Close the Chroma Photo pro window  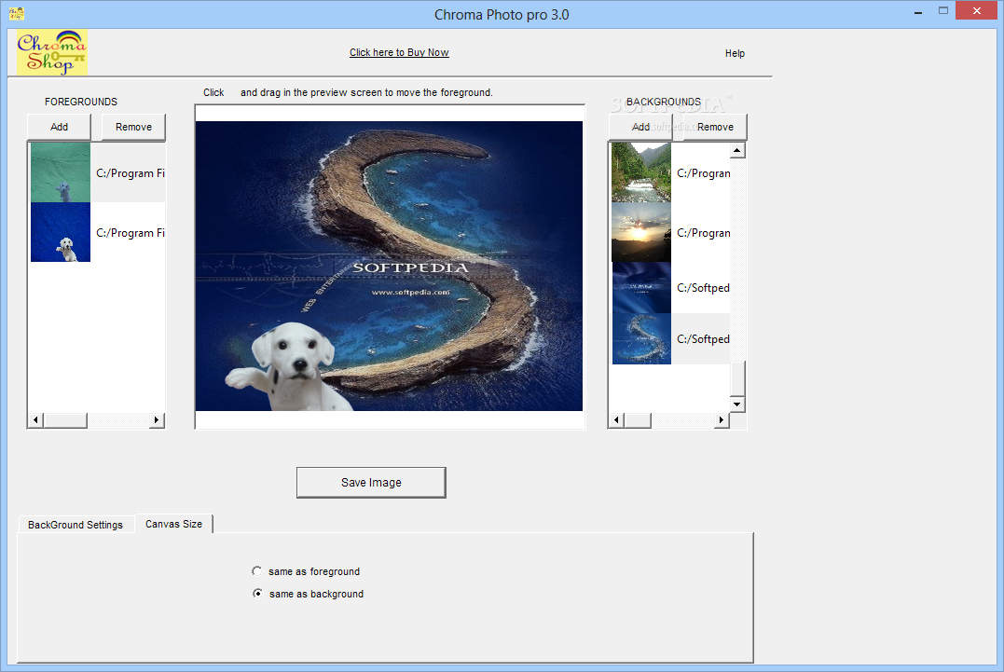pos(976,11)
